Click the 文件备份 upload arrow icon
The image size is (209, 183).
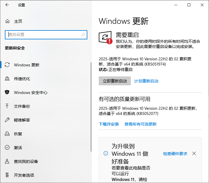pos(7,106)
